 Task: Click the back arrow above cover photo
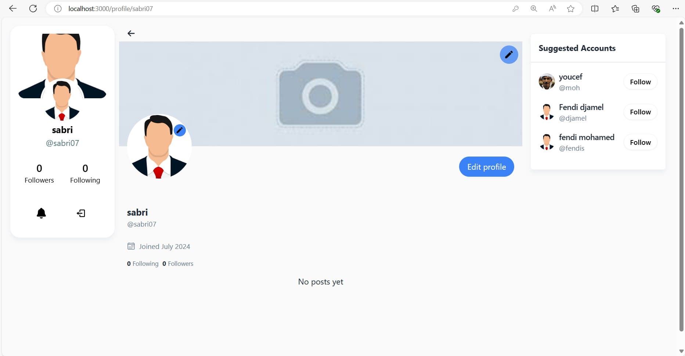click(x=131, y=33)
